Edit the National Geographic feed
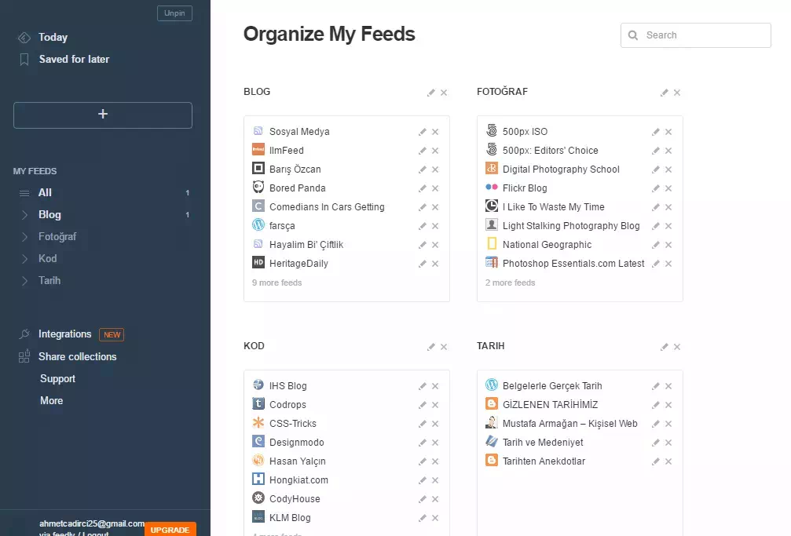 tap(656, 245)
